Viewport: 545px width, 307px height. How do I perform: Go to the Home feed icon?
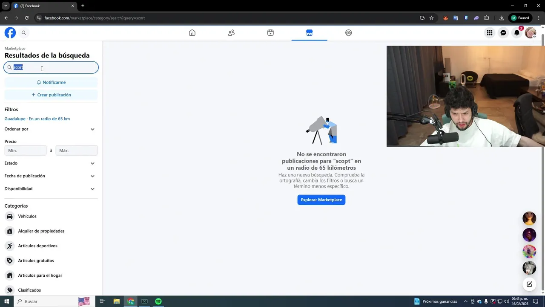pos(192,33)
